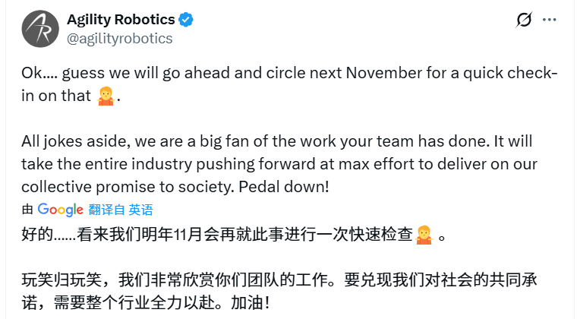
Task: Open the three-dot more options menu
Action: point(550,21)
